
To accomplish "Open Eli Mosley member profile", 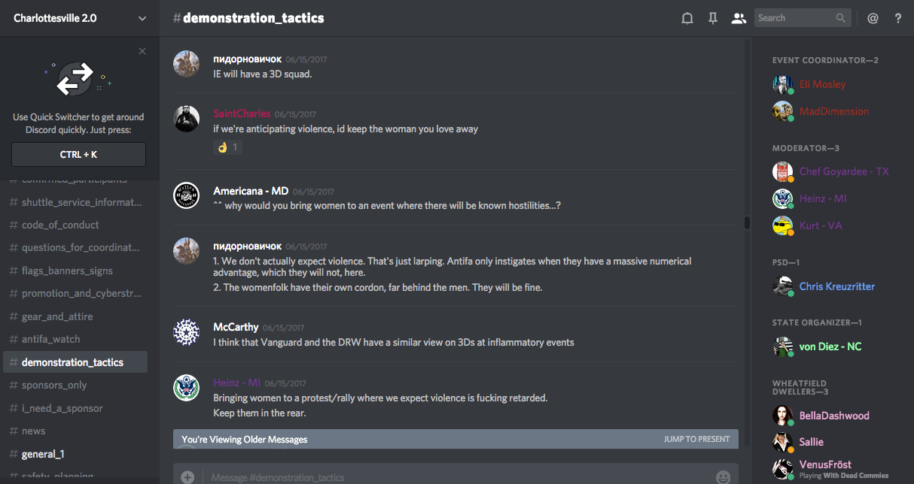I will [x=822, y=84].
